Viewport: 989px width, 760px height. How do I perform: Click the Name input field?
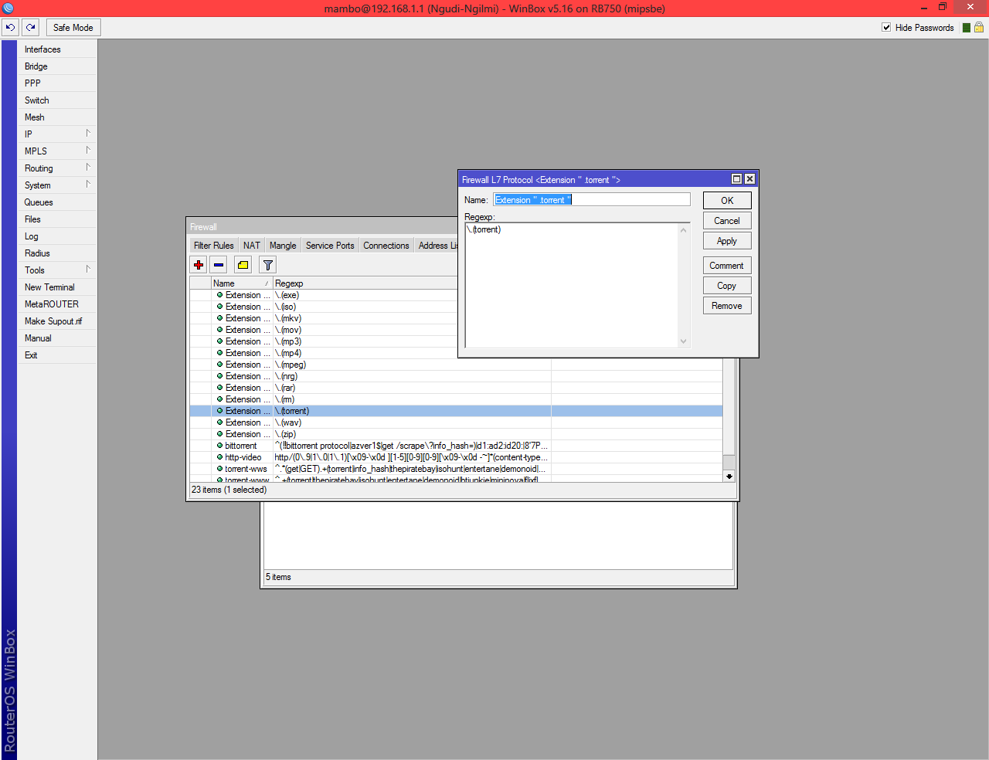point(592,200)
